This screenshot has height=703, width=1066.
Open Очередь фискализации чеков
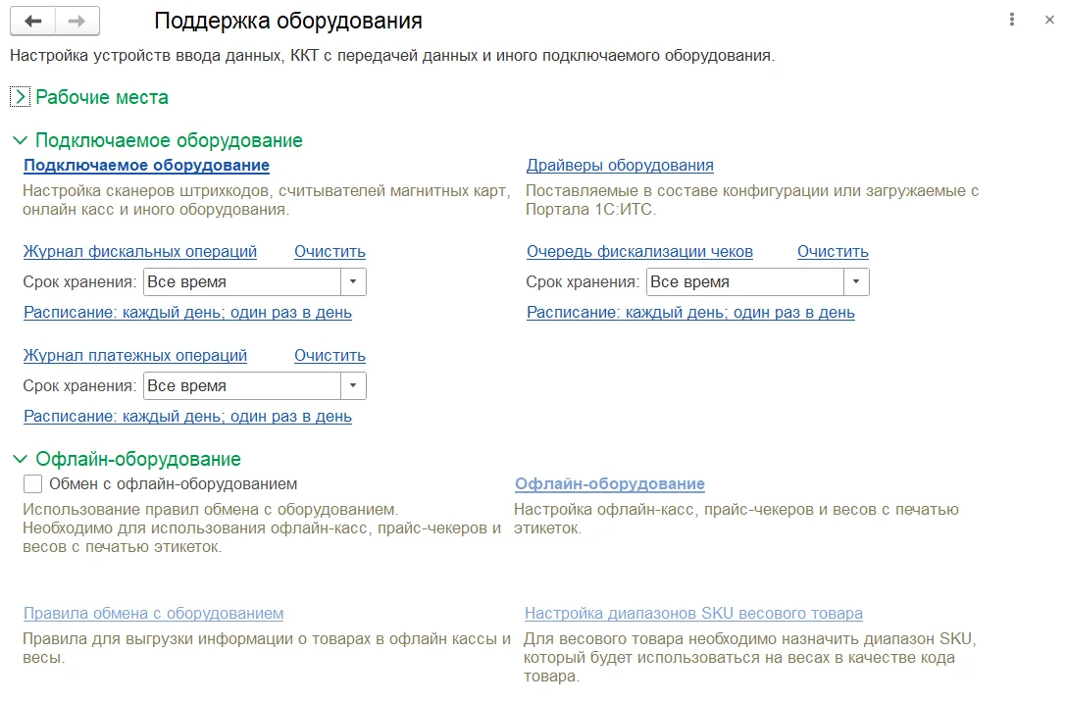tap(639, 252)
